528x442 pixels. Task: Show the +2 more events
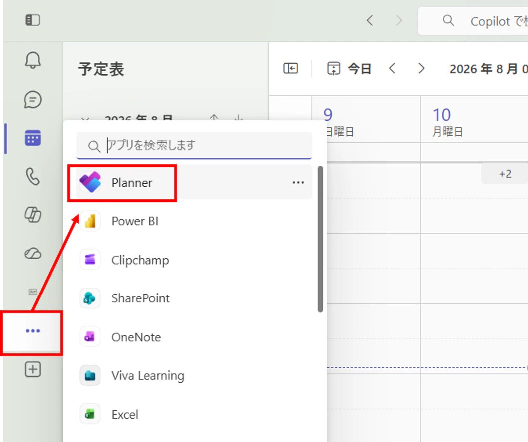coord(505,174)
